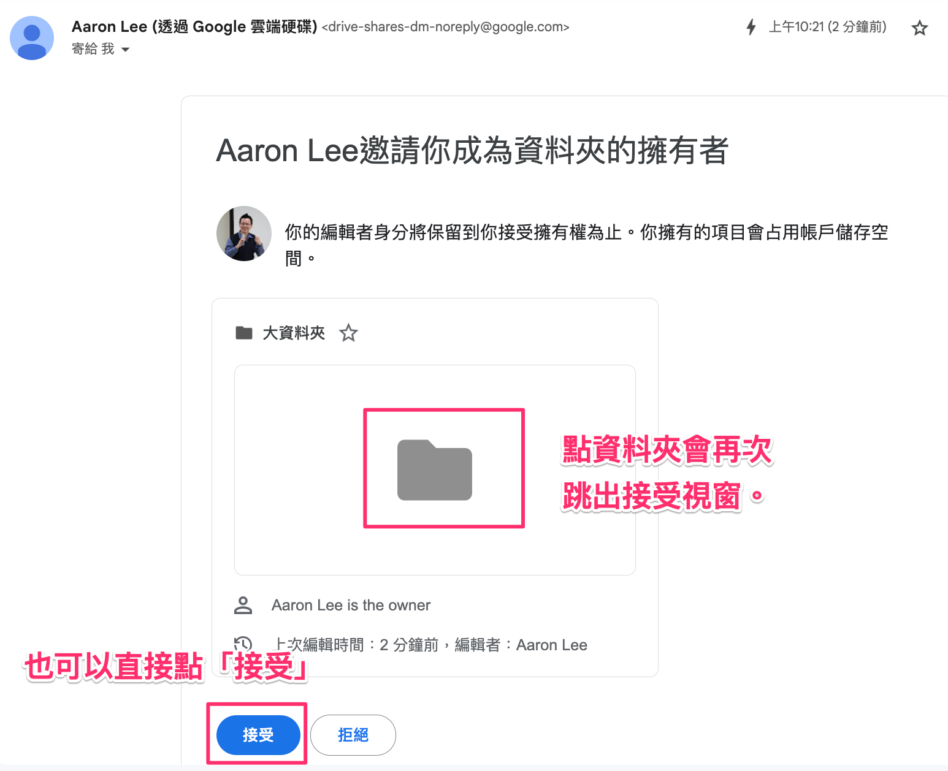Decline ownership with the 拒絕 button
Screen dimensions: 948x771
tap(353, 735)
